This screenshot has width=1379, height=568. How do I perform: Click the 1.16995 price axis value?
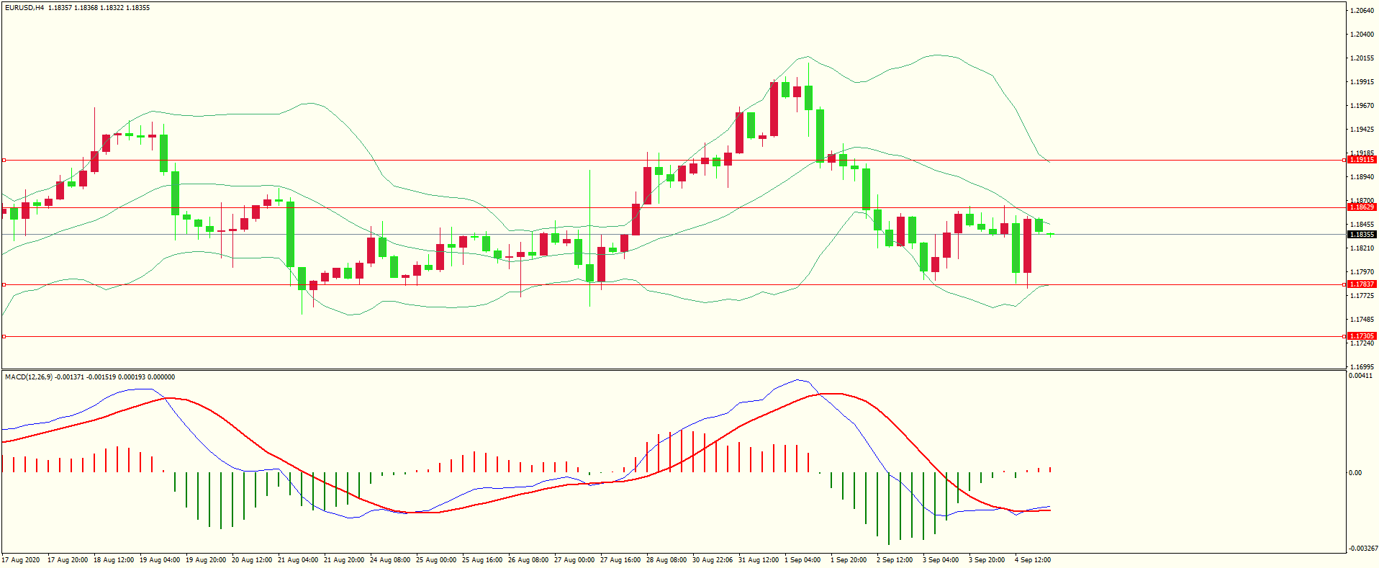pos(1362,367)
